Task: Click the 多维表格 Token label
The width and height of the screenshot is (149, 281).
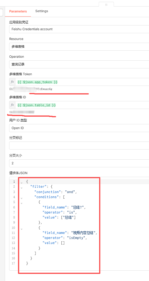Action: (x=21, y=74)
